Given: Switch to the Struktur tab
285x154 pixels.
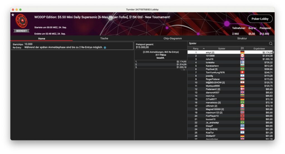Looking at the screenshot, I should (242, 38).
